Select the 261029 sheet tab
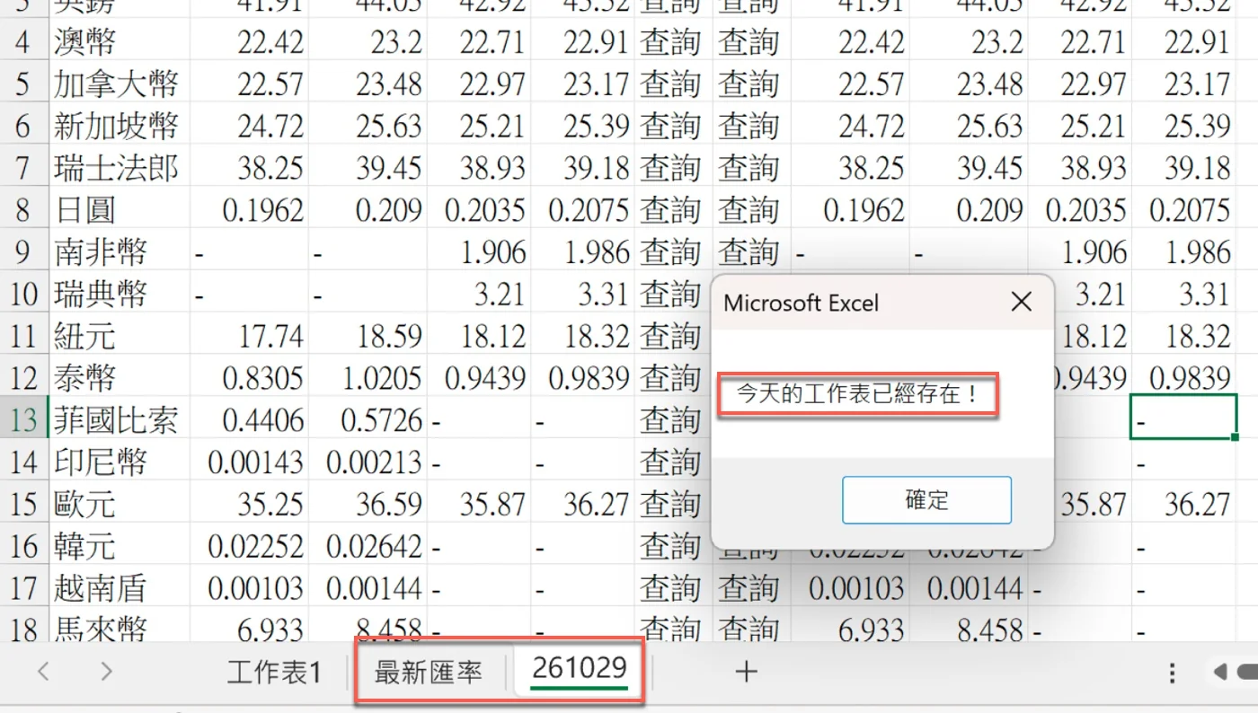1258x713 pixels. tap(579, 670)
